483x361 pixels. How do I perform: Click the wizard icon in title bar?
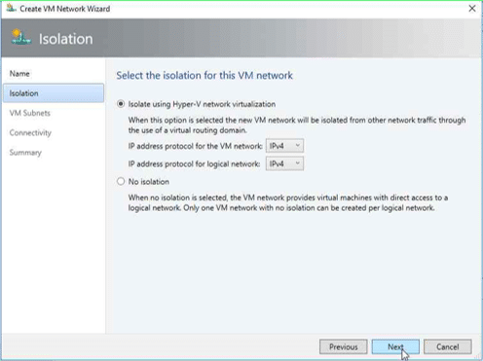(x=12, y=8)
